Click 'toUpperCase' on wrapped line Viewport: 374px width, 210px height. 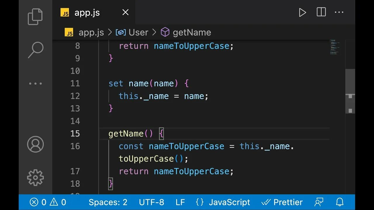point(146,159)
